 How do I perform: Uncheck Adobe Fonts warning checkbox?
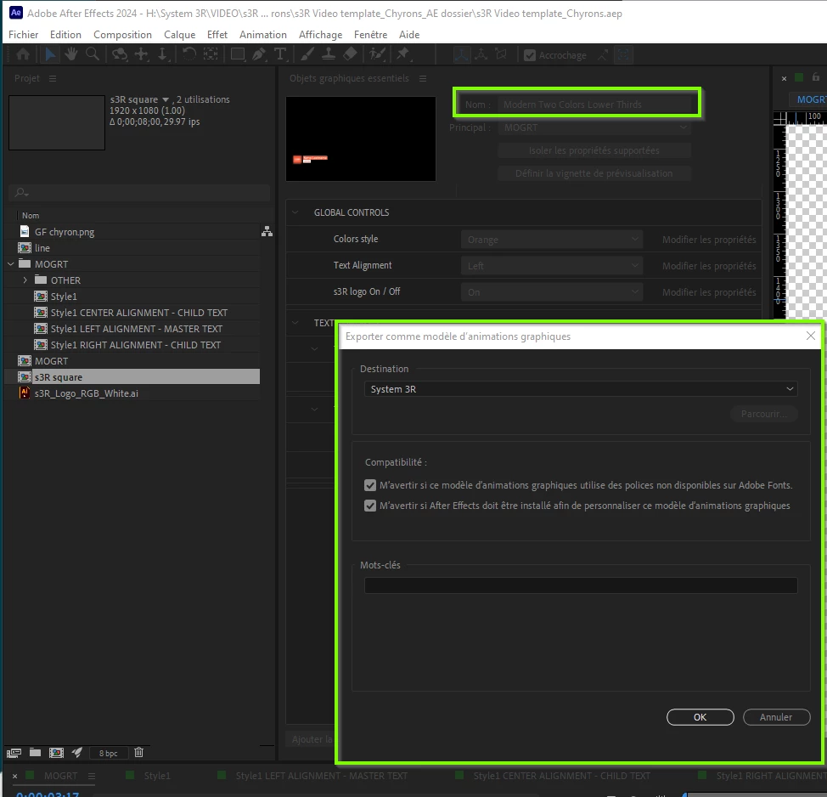click(x=370, y=485)
